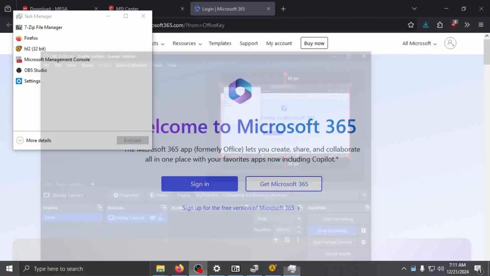Screen dimensions: 490x276
Task: Click the microphone tray icon
Action: coord(422,268)
